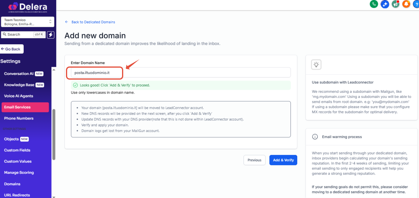Open the blue AI sparkle icon
Viewport: 419px width, 198px height.
point(385,4)
